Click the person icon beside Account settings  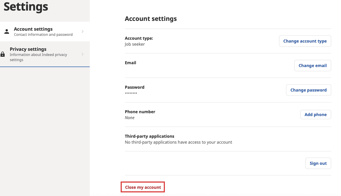click(7, 31)
